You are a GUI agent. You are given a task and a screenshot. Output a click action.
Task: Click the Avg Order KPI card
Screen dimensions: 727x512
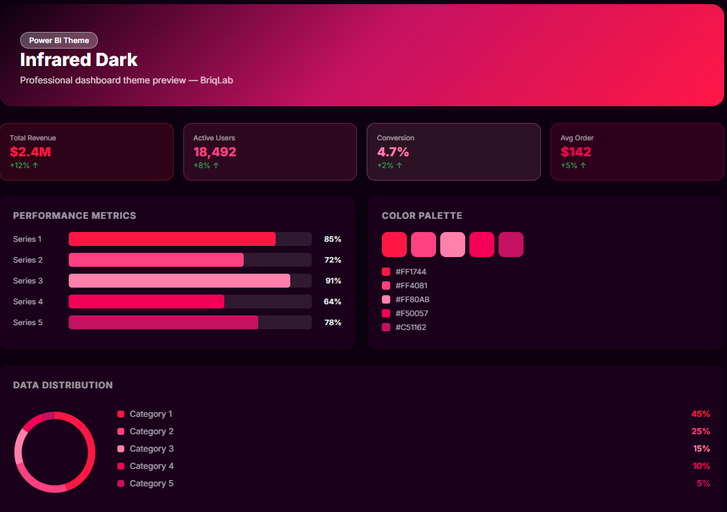coord(637,151)
